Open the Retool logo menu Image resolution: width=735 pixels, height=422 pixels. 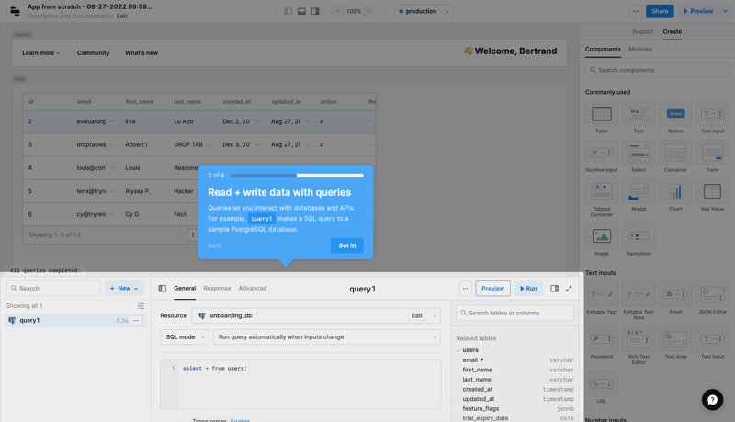[x=15, y=11]
